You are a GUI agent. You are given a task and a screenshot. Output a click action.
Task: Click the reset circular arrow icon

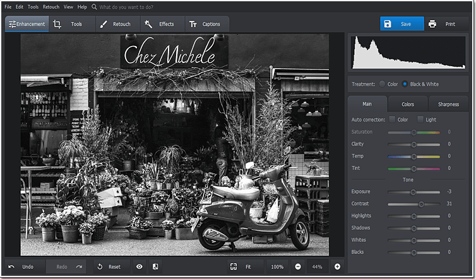(100, 266)
